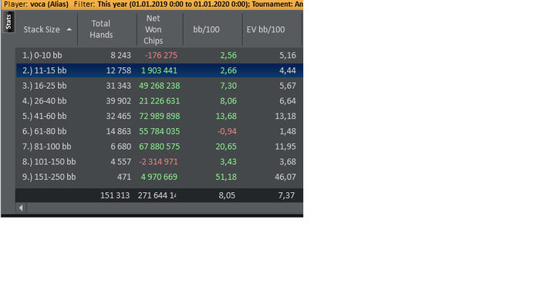The height and width of the screenshot is (304, 540).
Task: Click bb/100 value 20,65
Action: 226,147
